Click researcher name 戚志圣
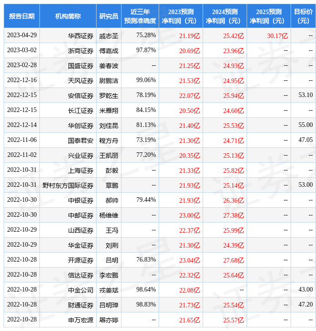Viewport: 316px width, 331px height. [109, 35]
